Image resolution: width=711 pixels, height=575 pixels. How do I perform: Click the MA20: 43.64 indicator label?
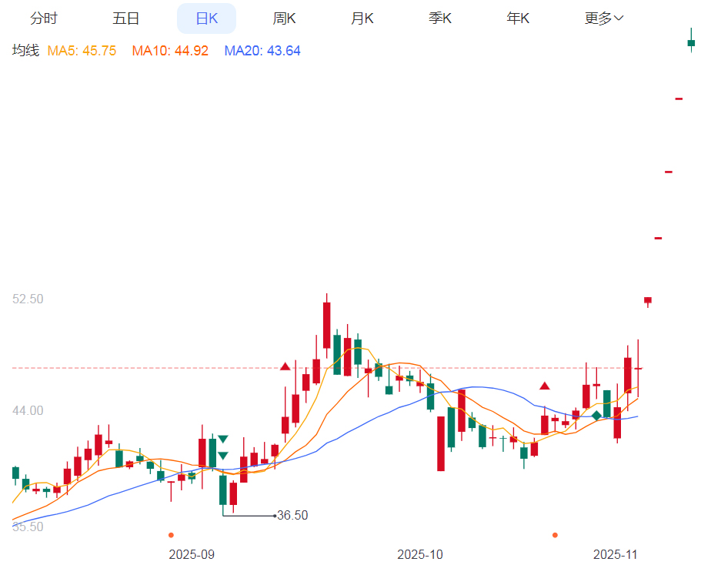[x=262, y=50]
